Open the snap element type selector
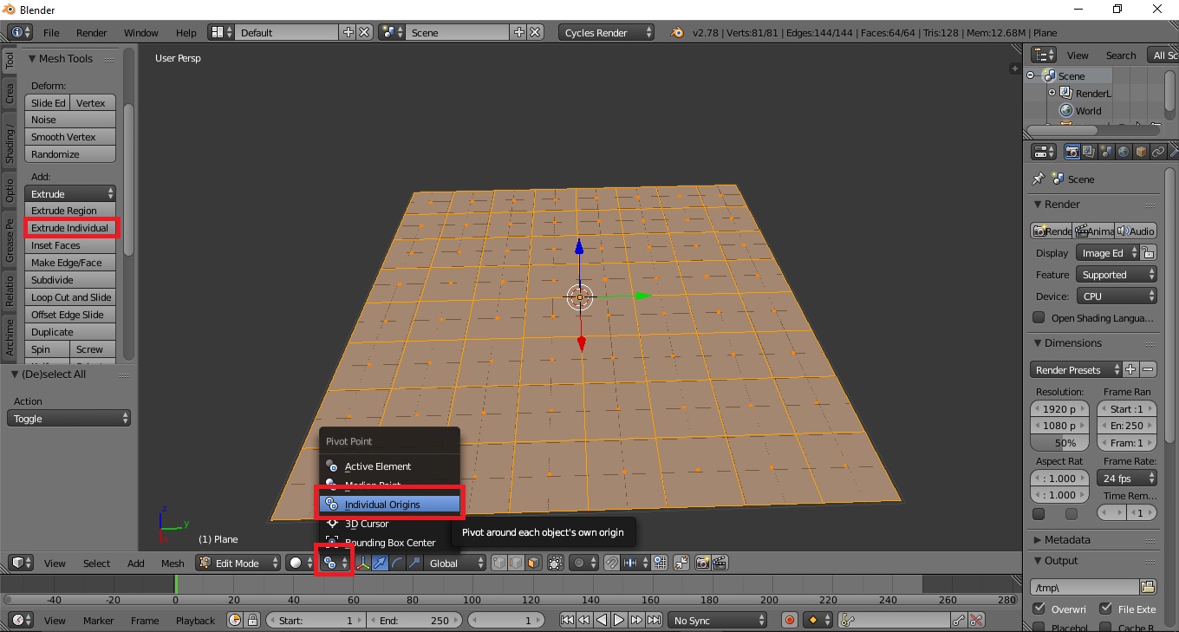1179x632 pixels. 635,563
